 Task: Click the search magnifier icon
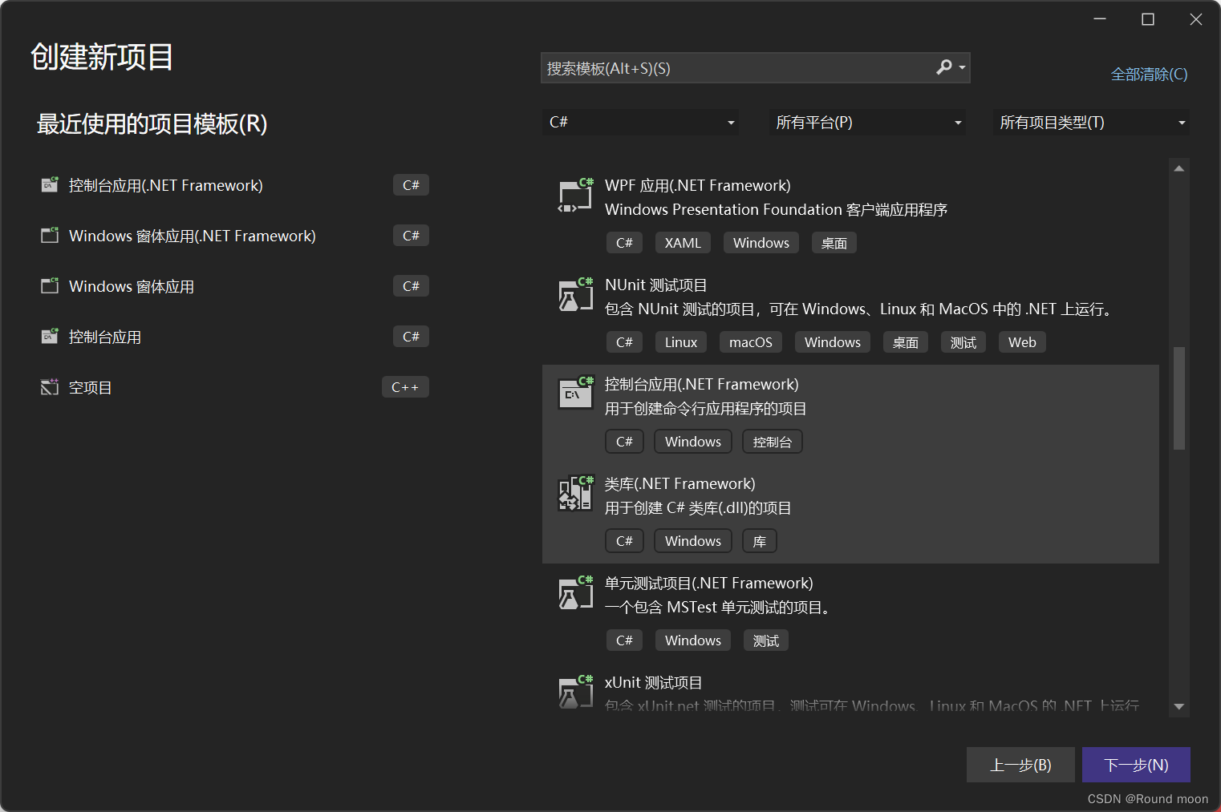pyautogui.click(x=944, y=67)
